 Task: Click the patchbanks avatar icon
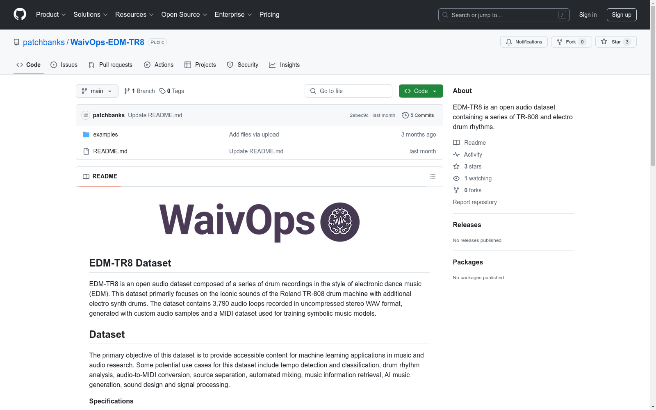pos(86,115)
